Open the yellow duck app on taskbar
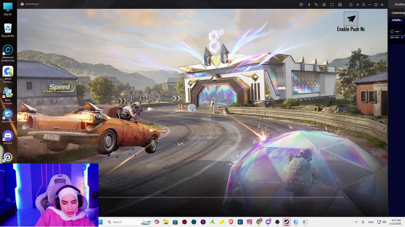The image size is (405, 227). point(222,222)
